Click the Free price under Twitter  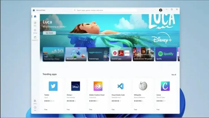tap(46, 109)
